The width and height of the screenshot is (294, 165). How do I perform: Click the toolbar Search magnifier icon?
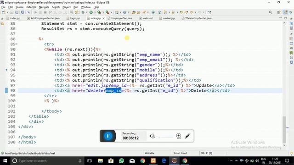click(271, 12)
